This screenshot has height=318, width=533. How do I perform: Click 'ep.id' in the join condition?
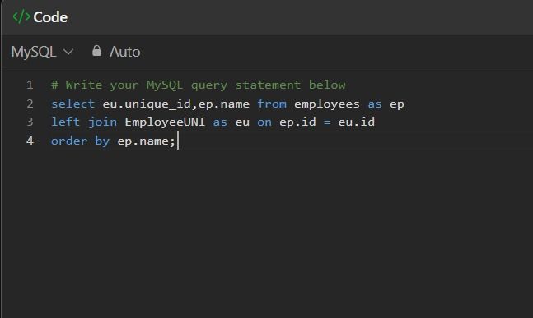coord(297,122)
